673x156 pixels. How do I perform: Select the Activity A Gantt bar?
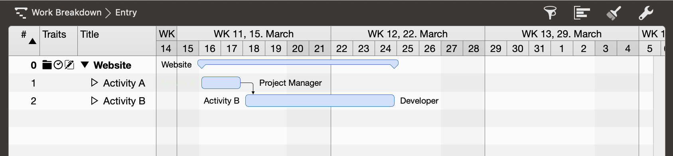[x=221, y=83]
